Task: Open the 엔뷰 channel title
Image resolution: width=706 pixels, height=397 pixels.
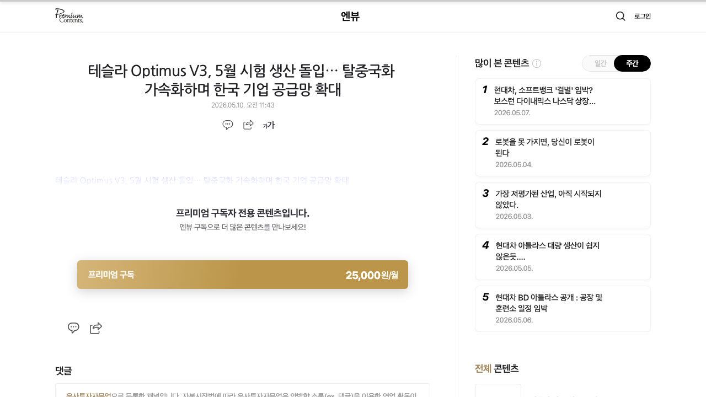Action: 350,17
